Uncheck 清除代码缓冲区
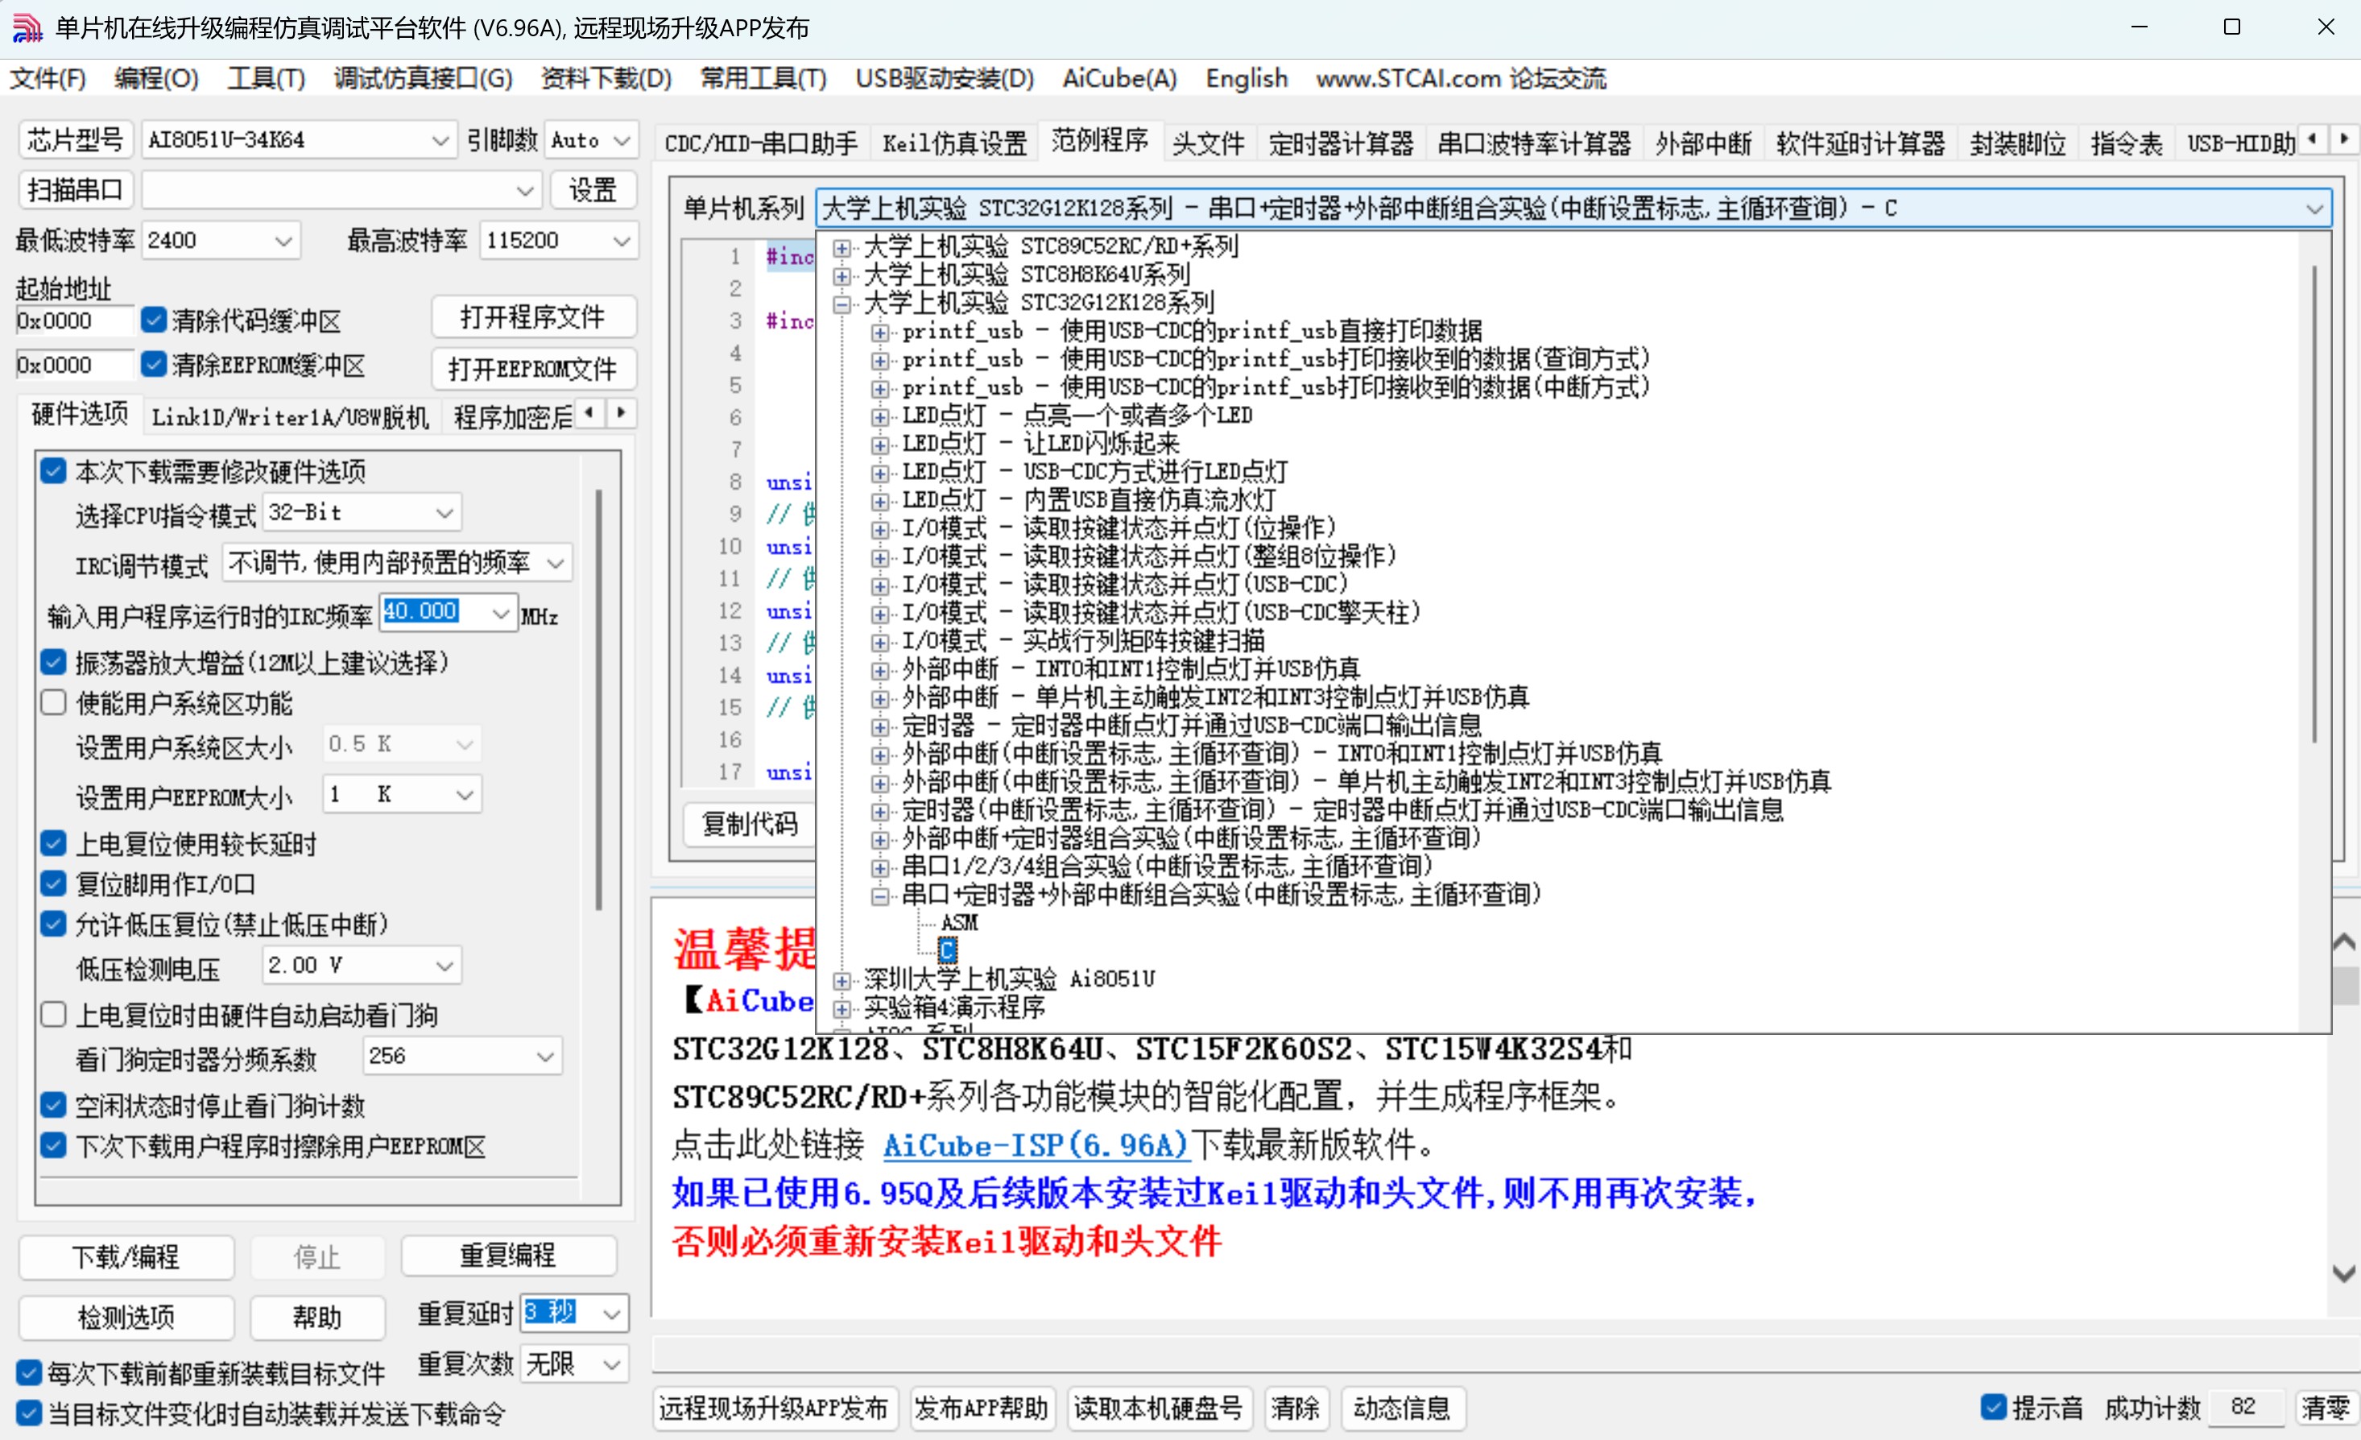 [153, 320]
